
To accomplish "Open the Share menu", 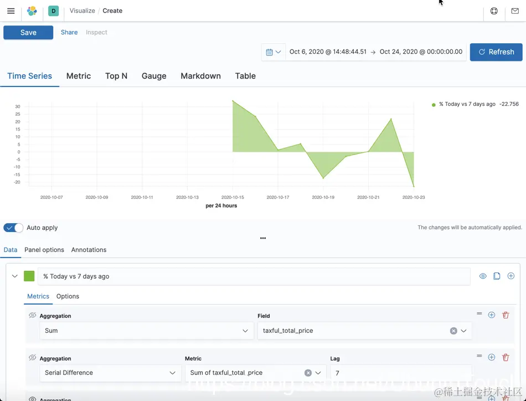I will coord(69,32).
